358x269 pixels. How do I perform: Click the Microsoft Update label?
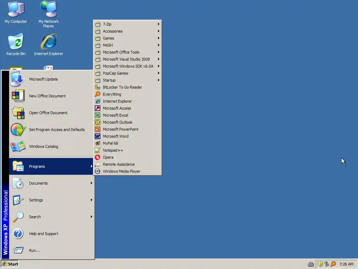point(43,79)
